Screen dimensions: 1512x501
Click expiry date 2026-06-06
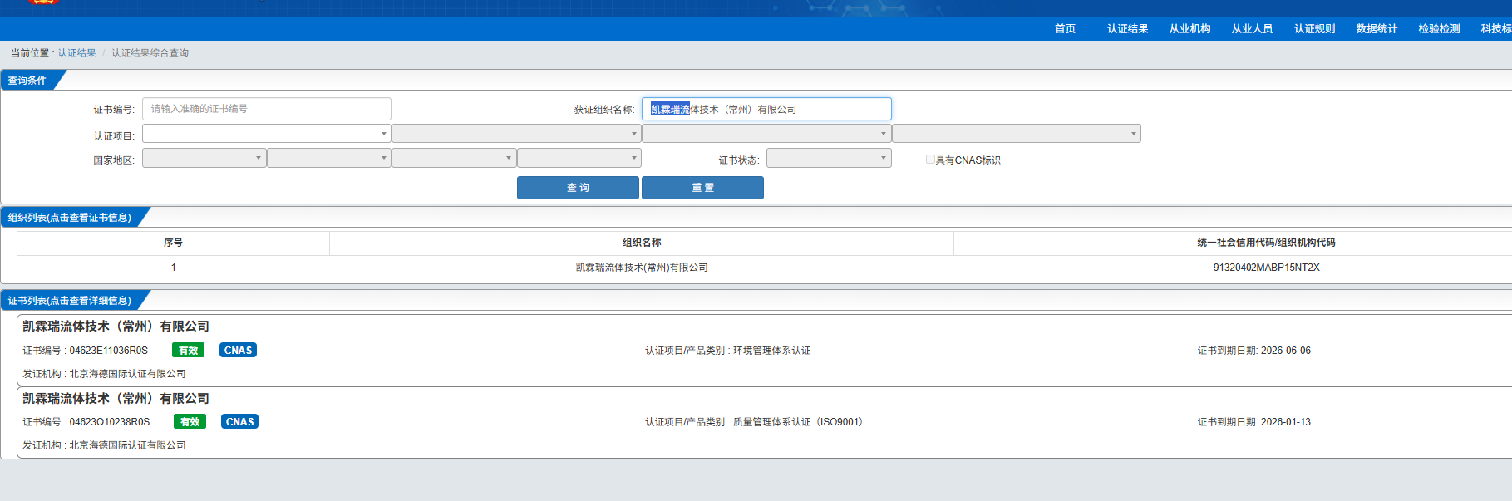click(x=1286, y=351)
